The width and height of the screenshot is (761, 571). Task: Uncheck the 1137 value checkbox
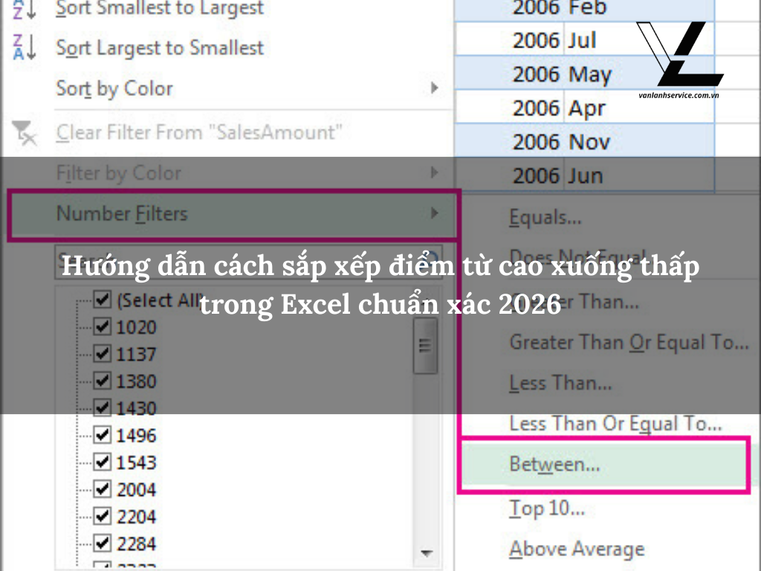[103, 353]
